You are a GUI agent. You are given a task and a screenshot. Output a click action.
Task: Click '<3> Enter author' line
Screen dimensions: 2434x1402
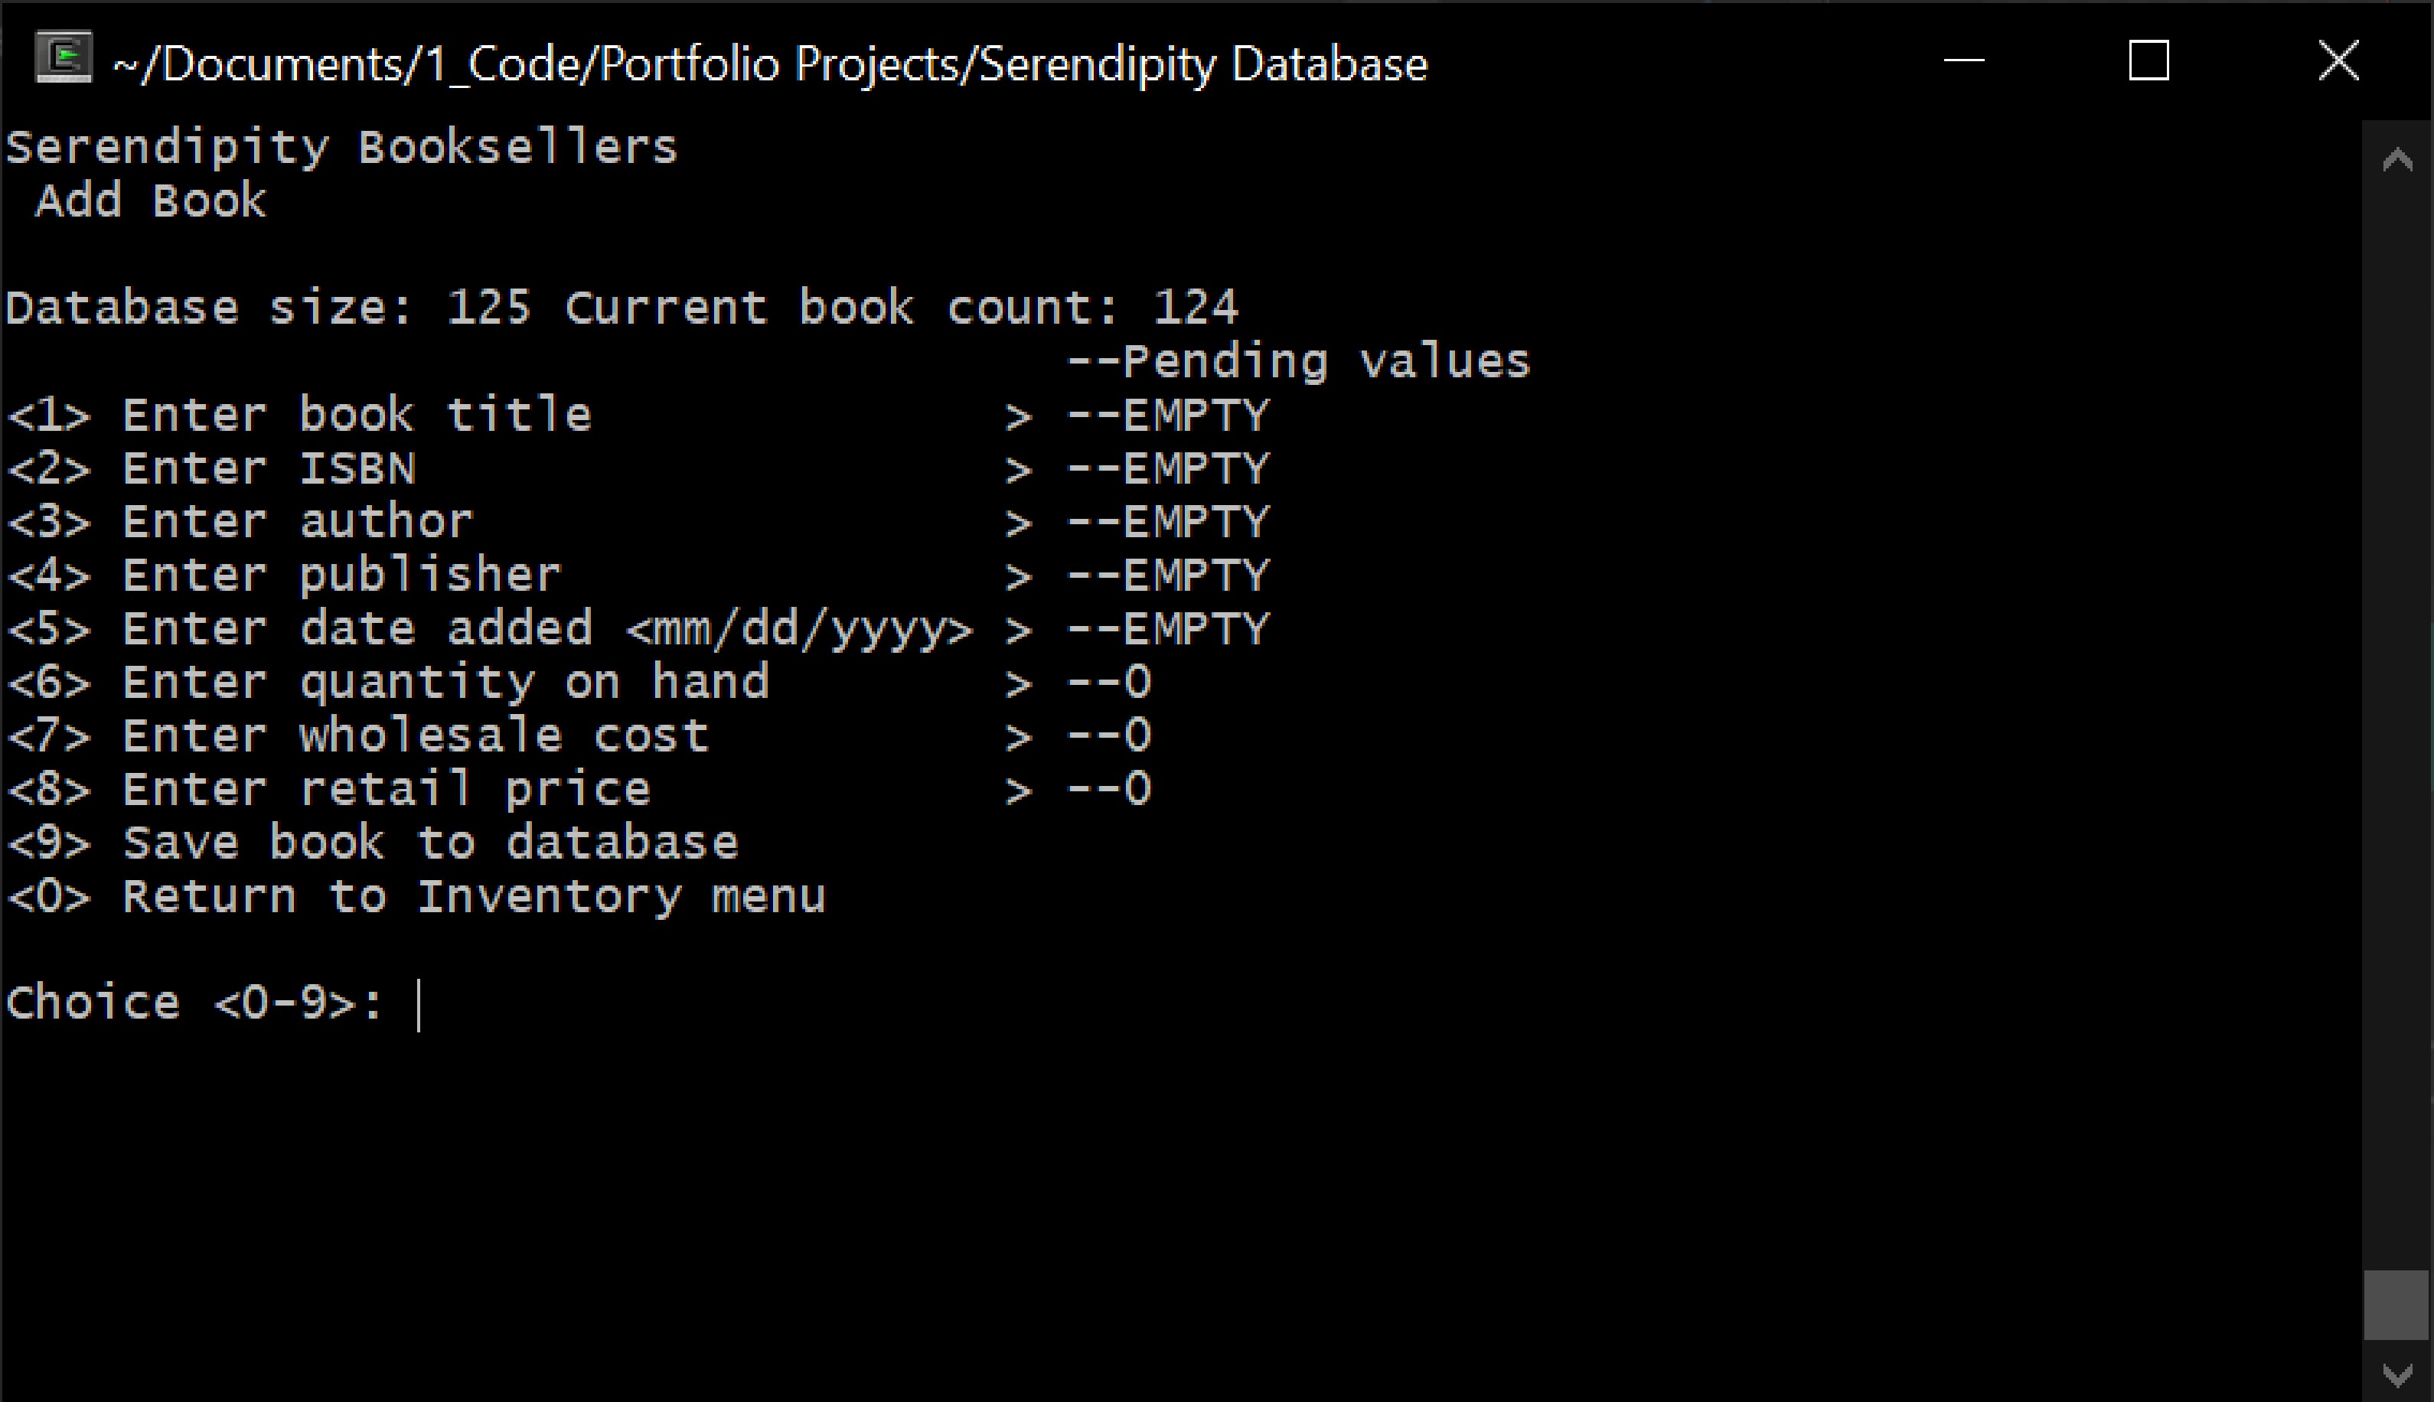click(x=240, y=522)
